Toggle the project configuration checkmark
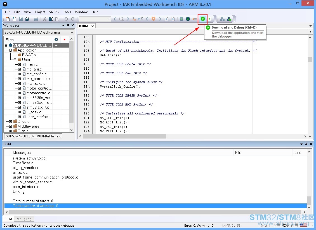316x230 pixels. (56, 45)
